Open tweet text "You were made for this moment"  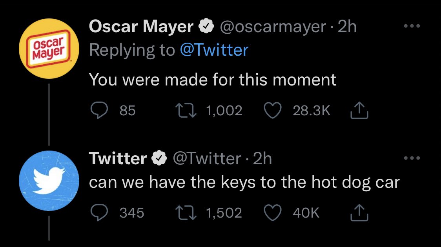click(x=213, y=80)
